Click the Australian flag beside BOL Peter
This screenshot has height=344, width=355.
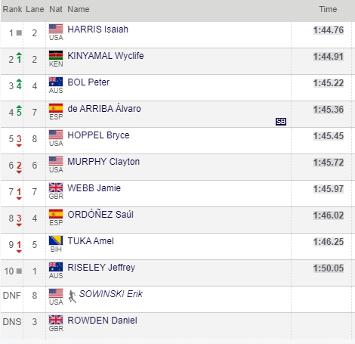[56, 82]
